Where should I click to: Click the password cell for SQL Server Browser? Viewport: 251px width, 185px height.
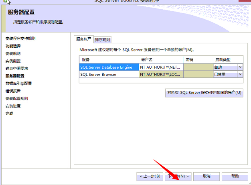click(198, 75)
